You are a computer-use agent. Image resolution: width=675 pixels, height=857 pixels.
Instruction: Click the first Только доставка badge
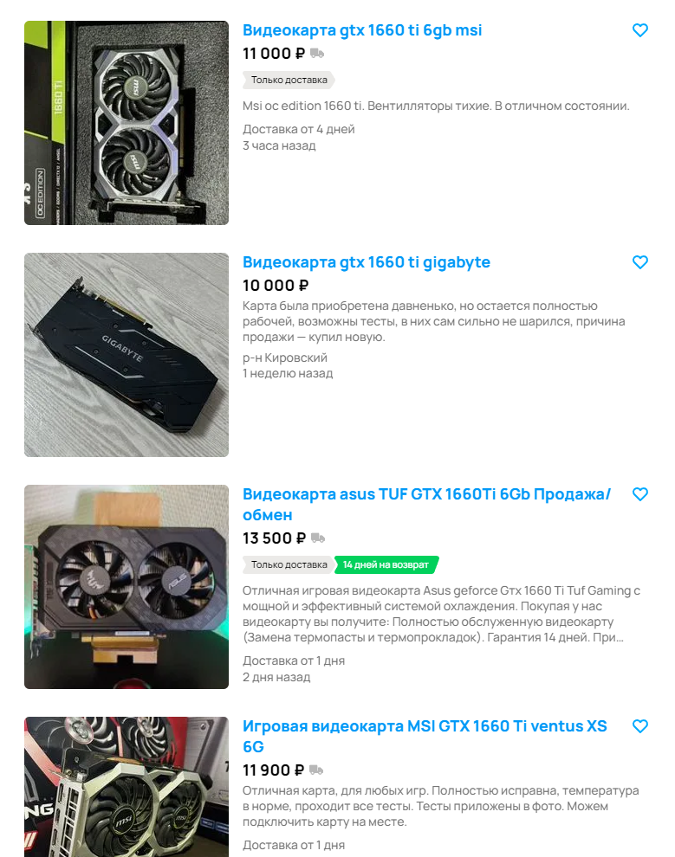click(289, 80)
